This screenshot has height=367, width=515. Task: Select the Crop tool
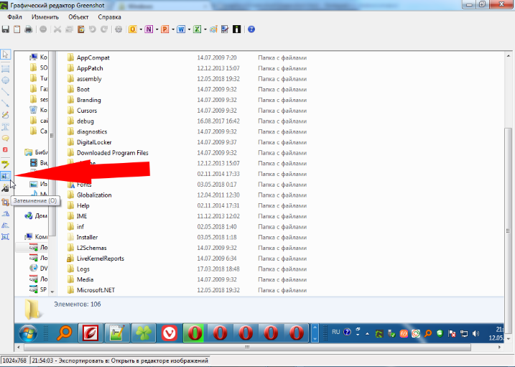coord(6,203)
